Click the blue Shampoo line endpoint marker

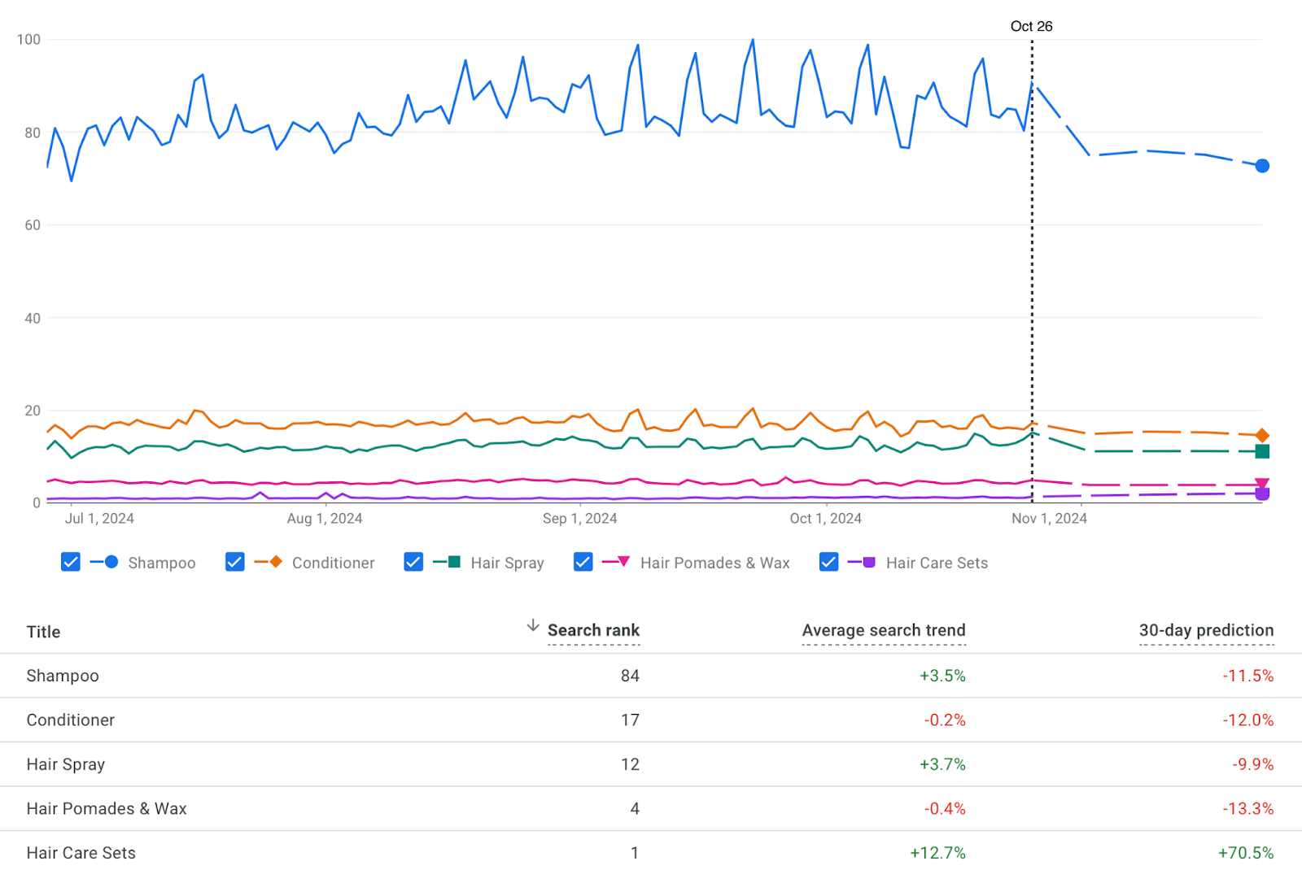[1262, 165]
